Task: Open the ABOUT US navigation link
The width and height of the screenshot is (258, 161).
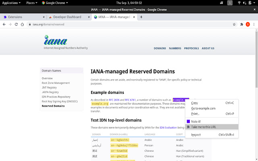Action: 208,48
